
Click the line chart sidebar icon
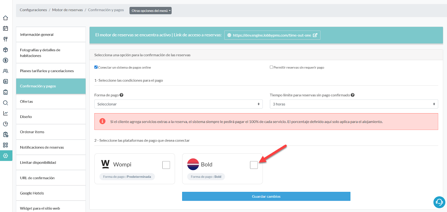6,113
